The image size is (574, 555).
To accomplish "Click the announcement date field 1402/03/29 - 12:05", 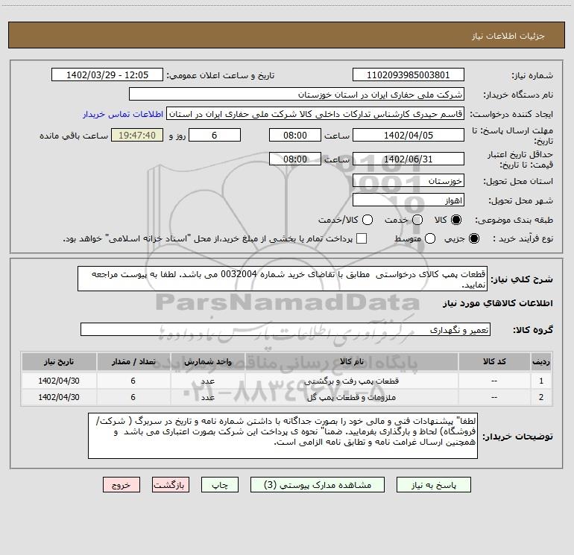I will 107,75.
